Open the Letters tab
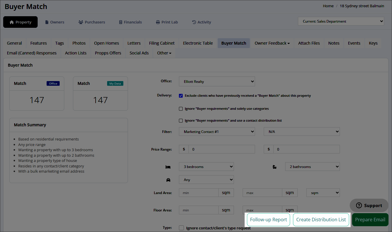392x232 pixels. (x=134, y=43)
